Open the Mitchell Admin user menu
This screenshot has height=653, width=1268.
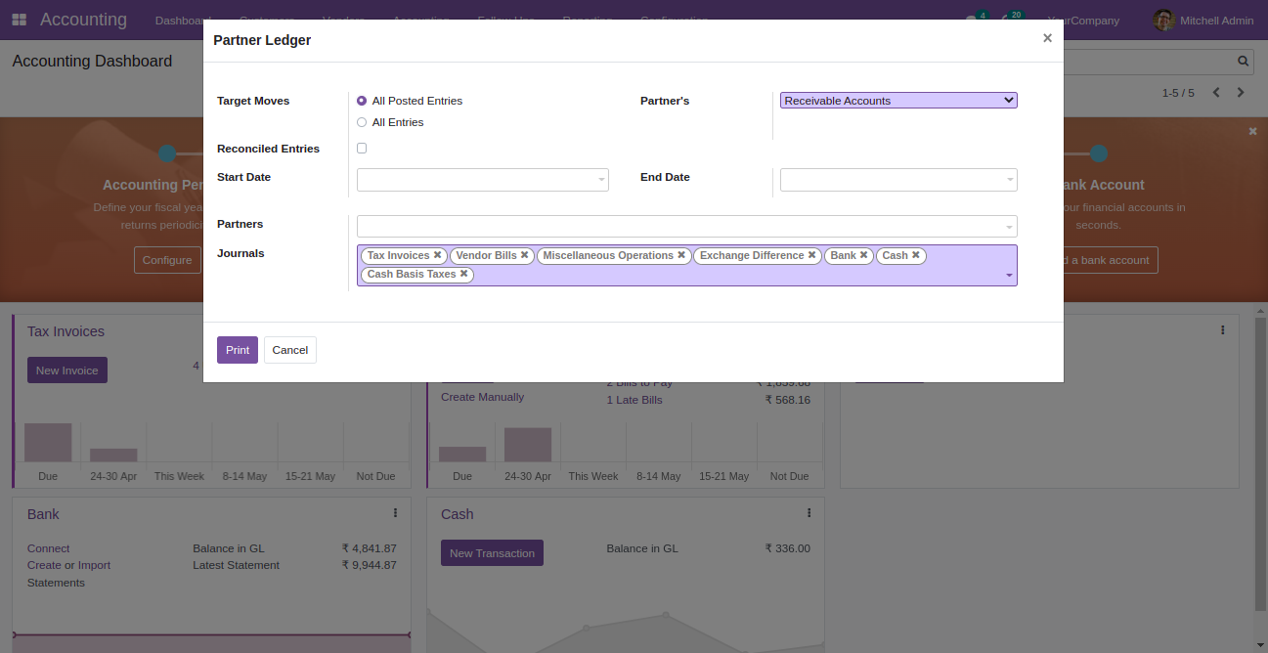[x=1203, y=21]
